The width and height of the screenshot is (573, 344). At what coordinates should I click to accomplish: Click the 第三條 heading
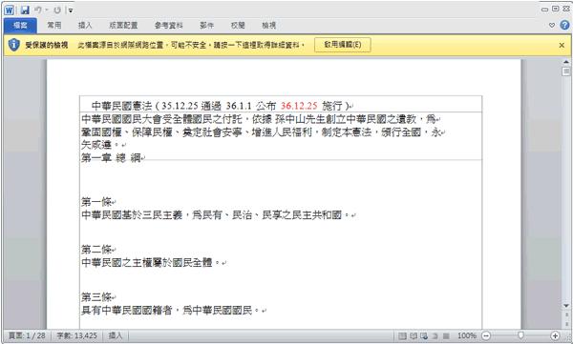click(x=96, y=297)
